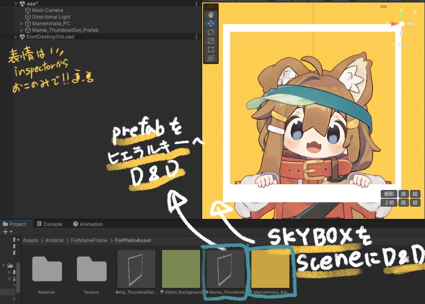Collapse the open folder in Project tree

point(4,266)
